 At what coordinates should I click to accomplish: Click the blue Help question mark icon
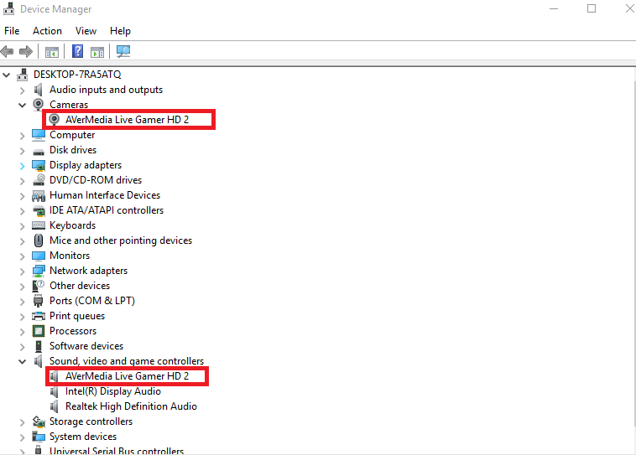pyautogui.click(x=77, y=51)
